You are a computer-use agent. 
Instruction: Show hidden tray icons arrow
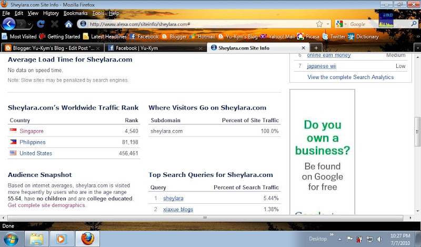pos(340,239)
